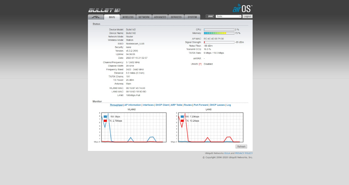Viewport: 349px width, 185px height.
Task: Select signal strength value -95 dBm
Action: pos(239,42)
